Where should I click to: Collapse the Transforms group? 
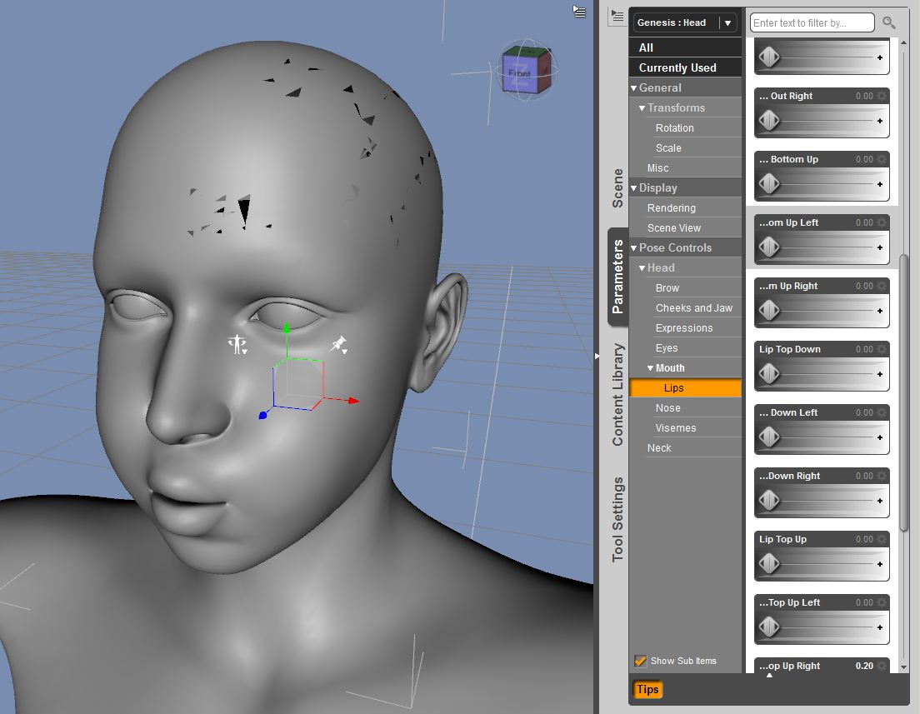(x=642, y=108)
